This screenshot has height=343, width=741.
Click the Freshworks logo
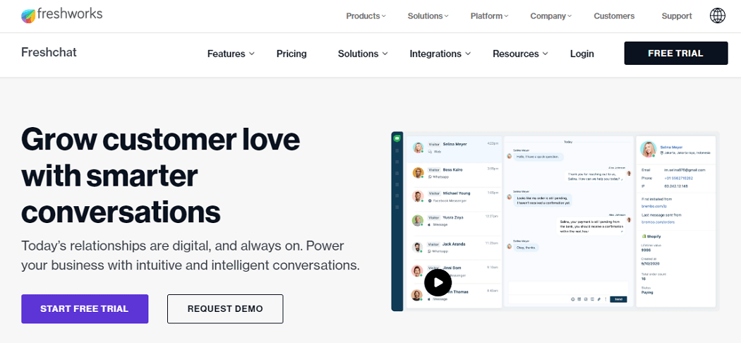(x=62, y=15)
